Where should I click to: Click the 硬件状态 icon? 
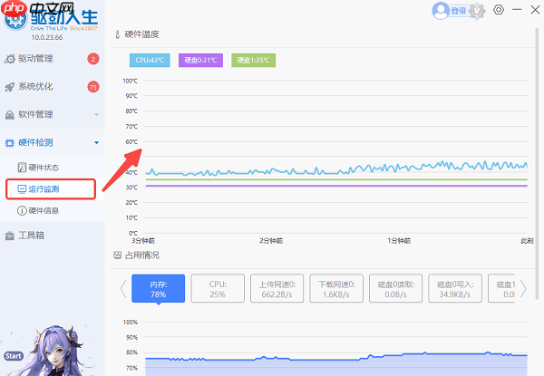tap(22, 168)
